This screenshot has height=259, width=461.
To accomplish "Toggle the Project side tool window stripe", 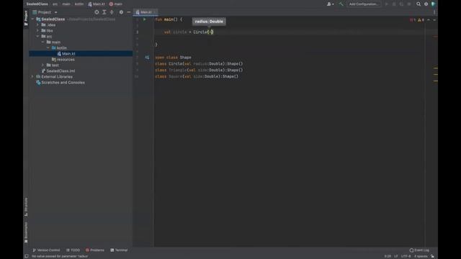I will (26, 18).
